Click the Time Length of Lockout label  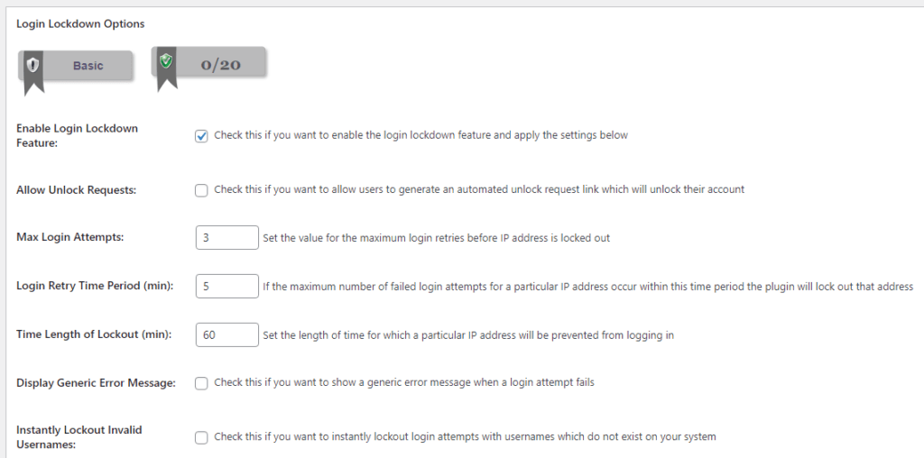point(94,334)
